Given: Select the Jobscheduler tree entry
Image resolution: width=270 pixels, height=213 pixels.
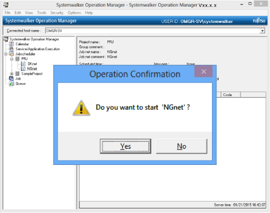Looking at the screenshot, I should 25,54.
